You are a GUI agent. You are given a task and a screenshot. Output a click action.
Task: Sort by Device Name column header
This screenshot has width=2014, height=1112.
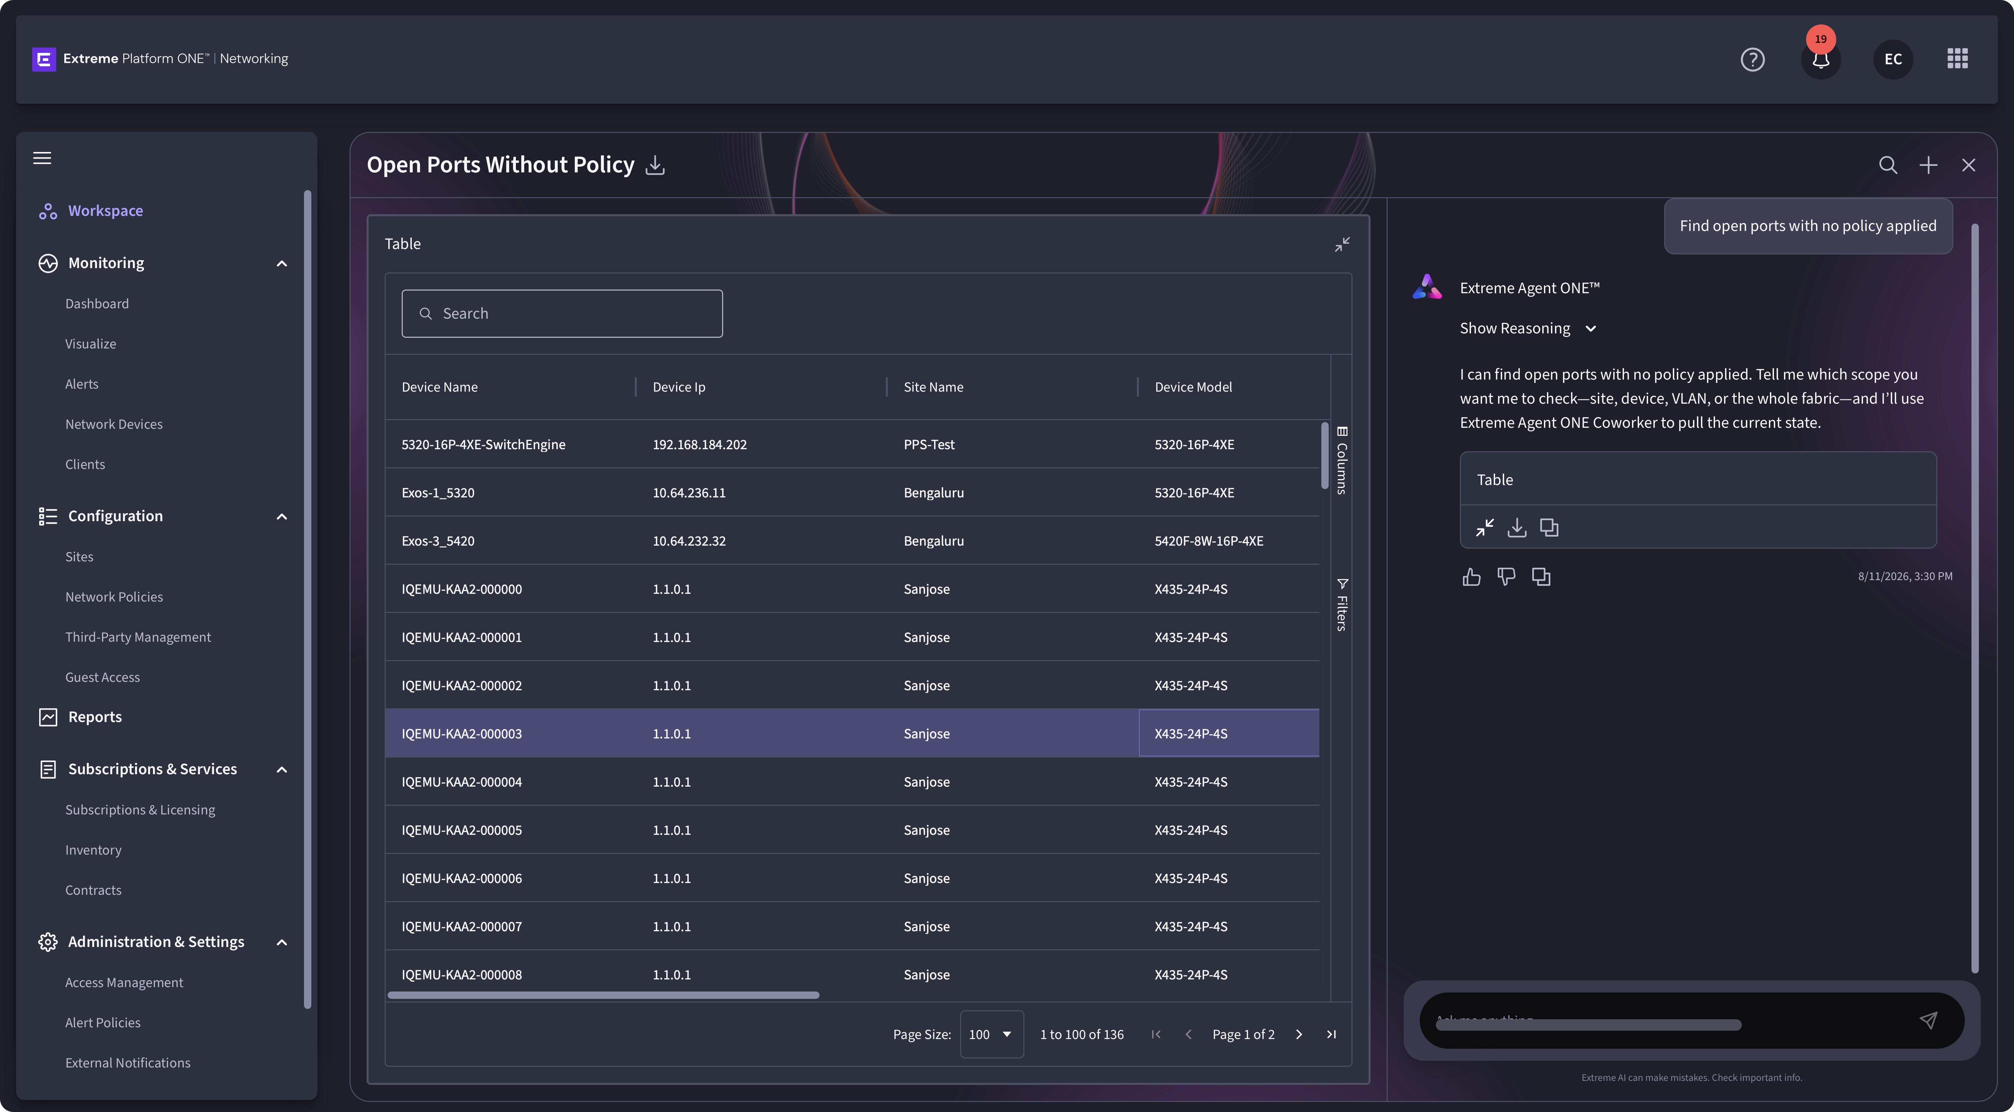point(439,387)
